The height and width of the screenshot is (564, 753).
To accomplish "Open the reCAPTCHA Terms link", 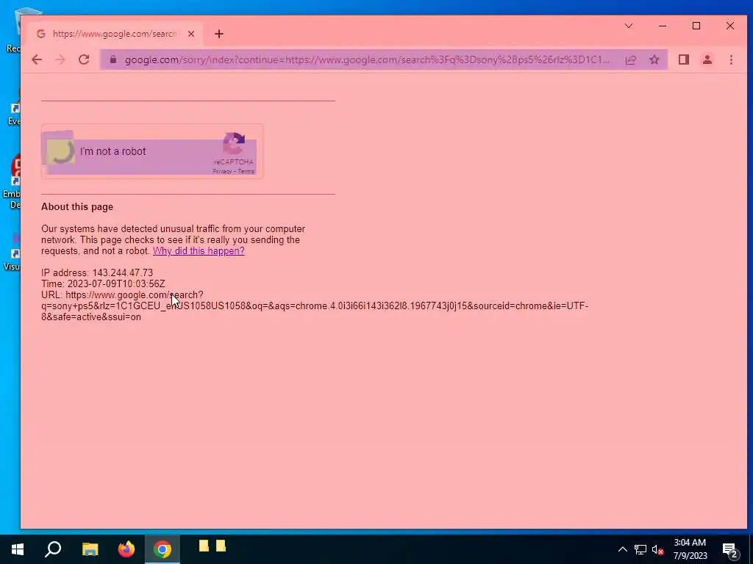I will coord(246,171).
